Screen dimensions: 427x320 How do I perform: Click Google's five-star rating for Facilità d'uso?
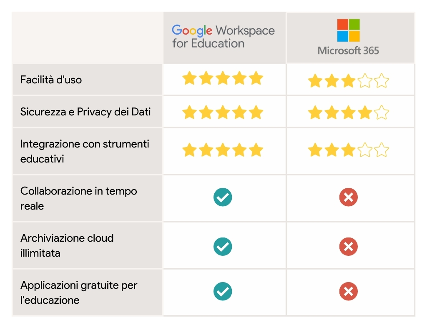pos(223,78)
